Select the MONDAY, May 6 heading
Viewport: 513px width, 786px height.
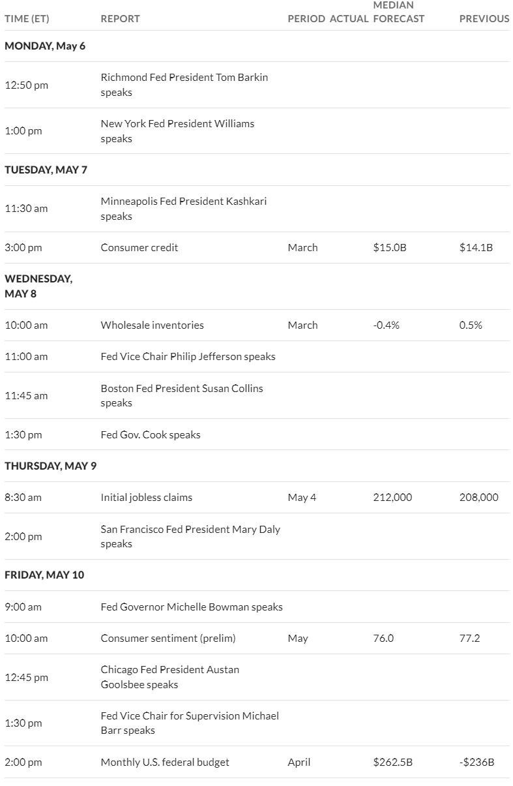pos(45,46)
